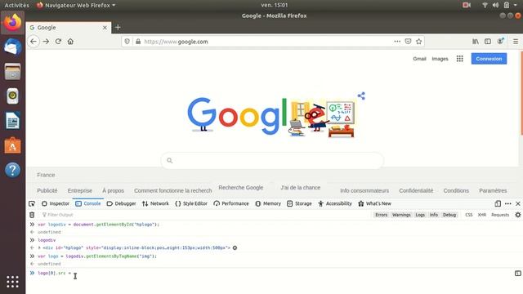Open the Firefox hamburger menu
523x294 pixels.
[x=516, y=42]
